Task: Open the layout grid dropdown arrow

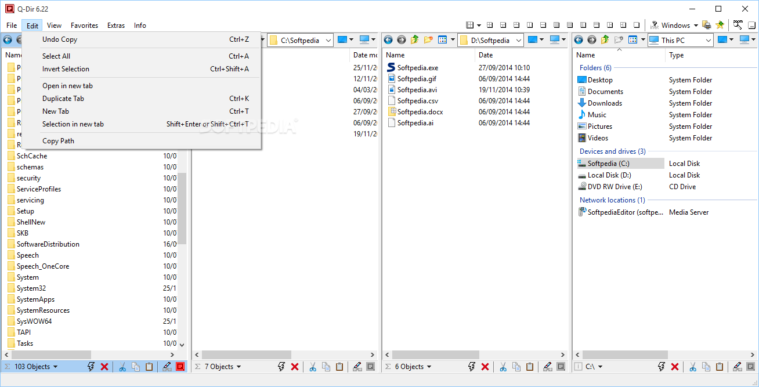Action: click(x=479, y=25)
